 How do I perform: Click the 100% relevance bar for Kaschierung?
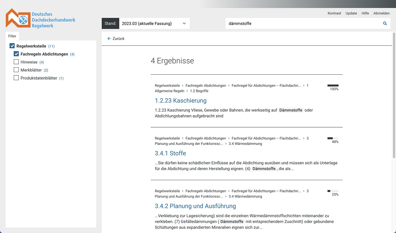tap(333, 86)
